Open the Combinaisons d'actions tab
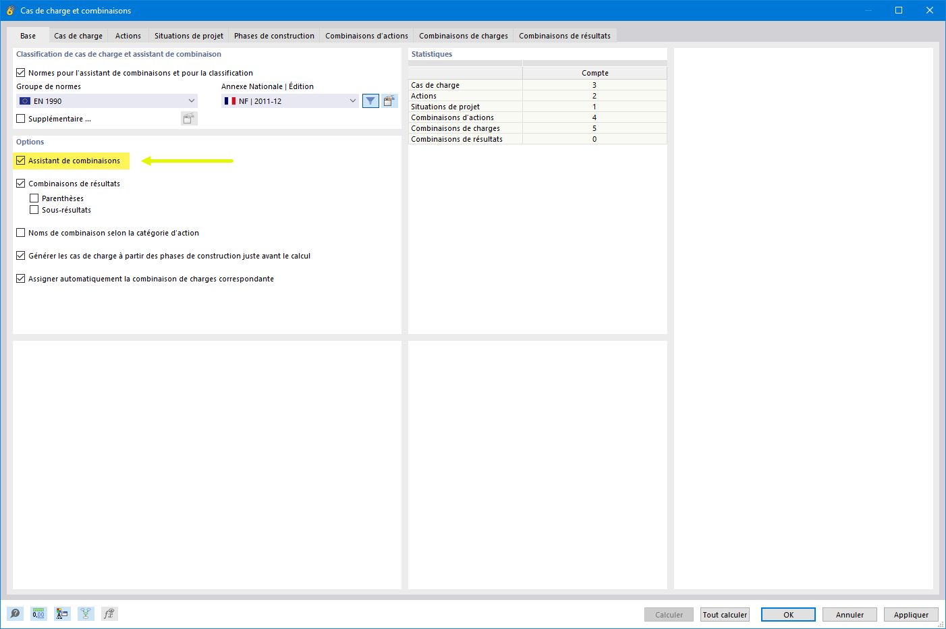The width and height of the screenshot is (946, 629). (366, 36)
